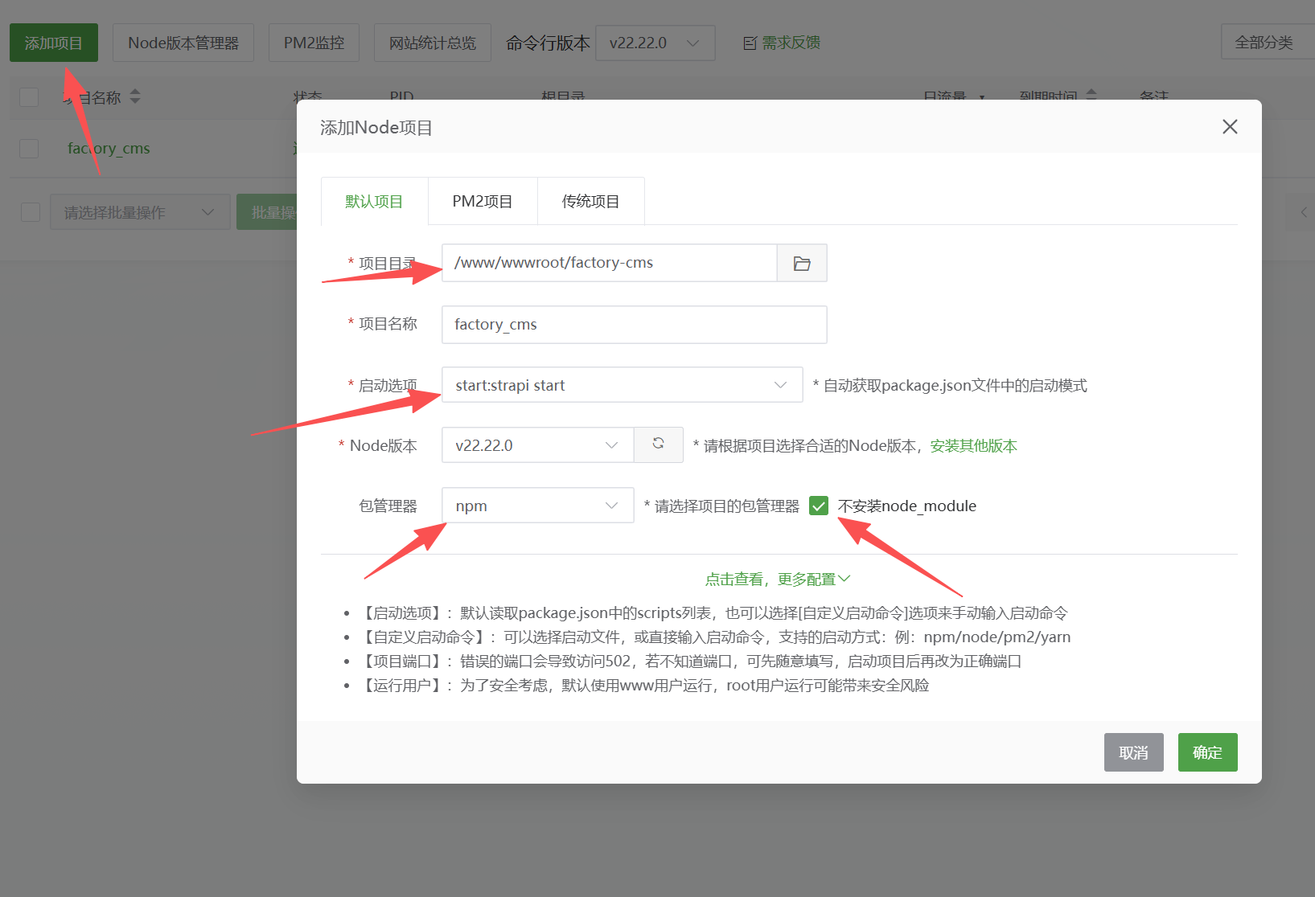Viewport: 1315px width, 897px height.
Task: Click the folder browse icon for project directory
Action: click(801, 264)
